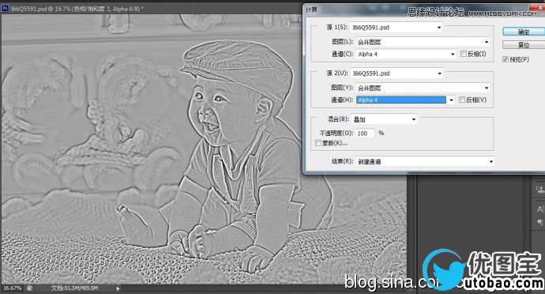Open the Blending mode dropdown
Viewport: 545px width, 294px height.
(384, 119)
